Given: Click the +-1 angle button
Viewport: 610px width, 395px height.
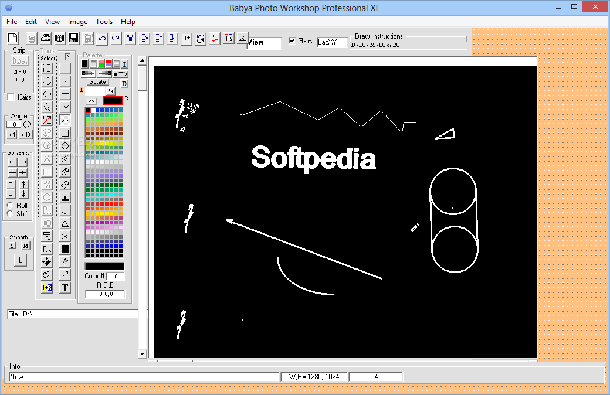Looking at the screenshot, I should (12, 135).
